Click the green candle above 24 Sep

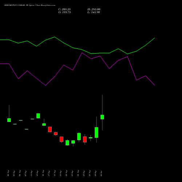pos(79,136)
